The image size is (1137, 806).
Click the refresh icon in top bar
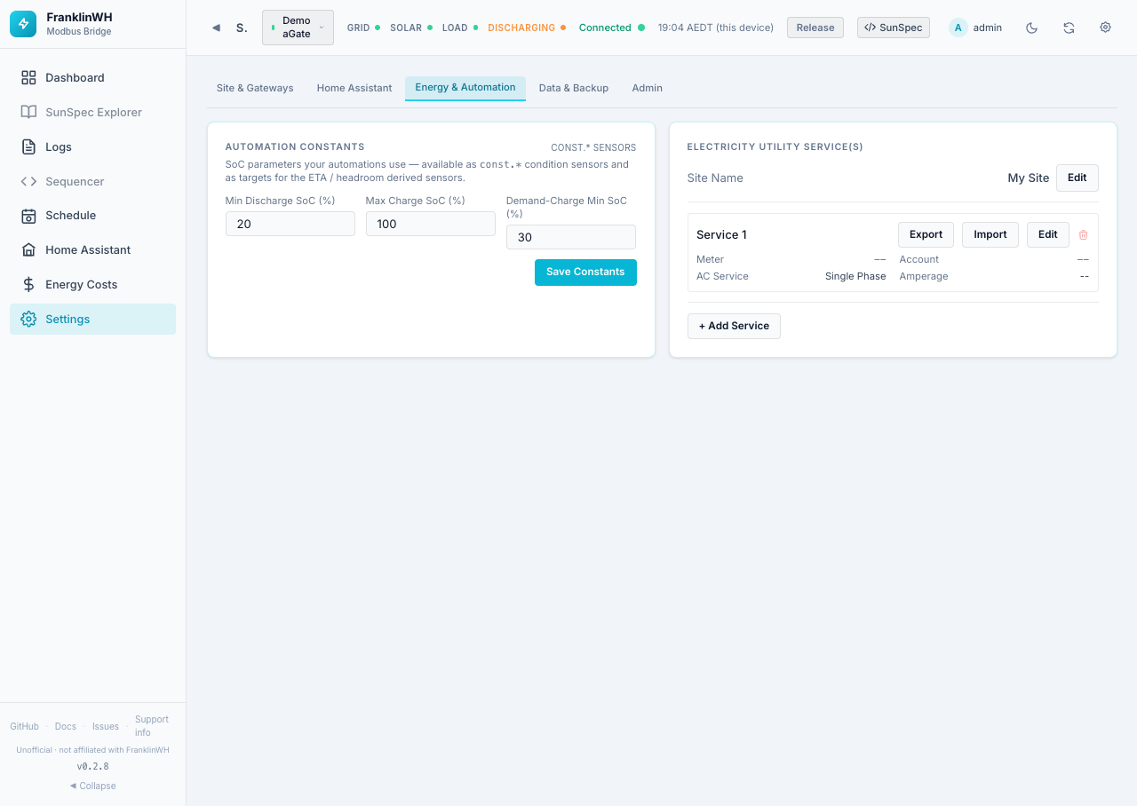[1069, 28]
